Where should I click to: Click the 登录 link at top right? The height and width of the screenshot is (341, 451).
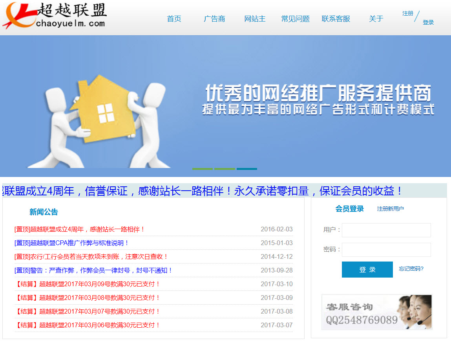pyautogui.click(x=428, y=22)
